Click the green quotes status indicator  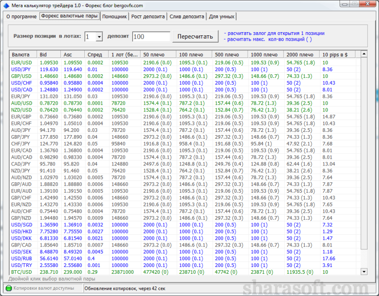9,288
